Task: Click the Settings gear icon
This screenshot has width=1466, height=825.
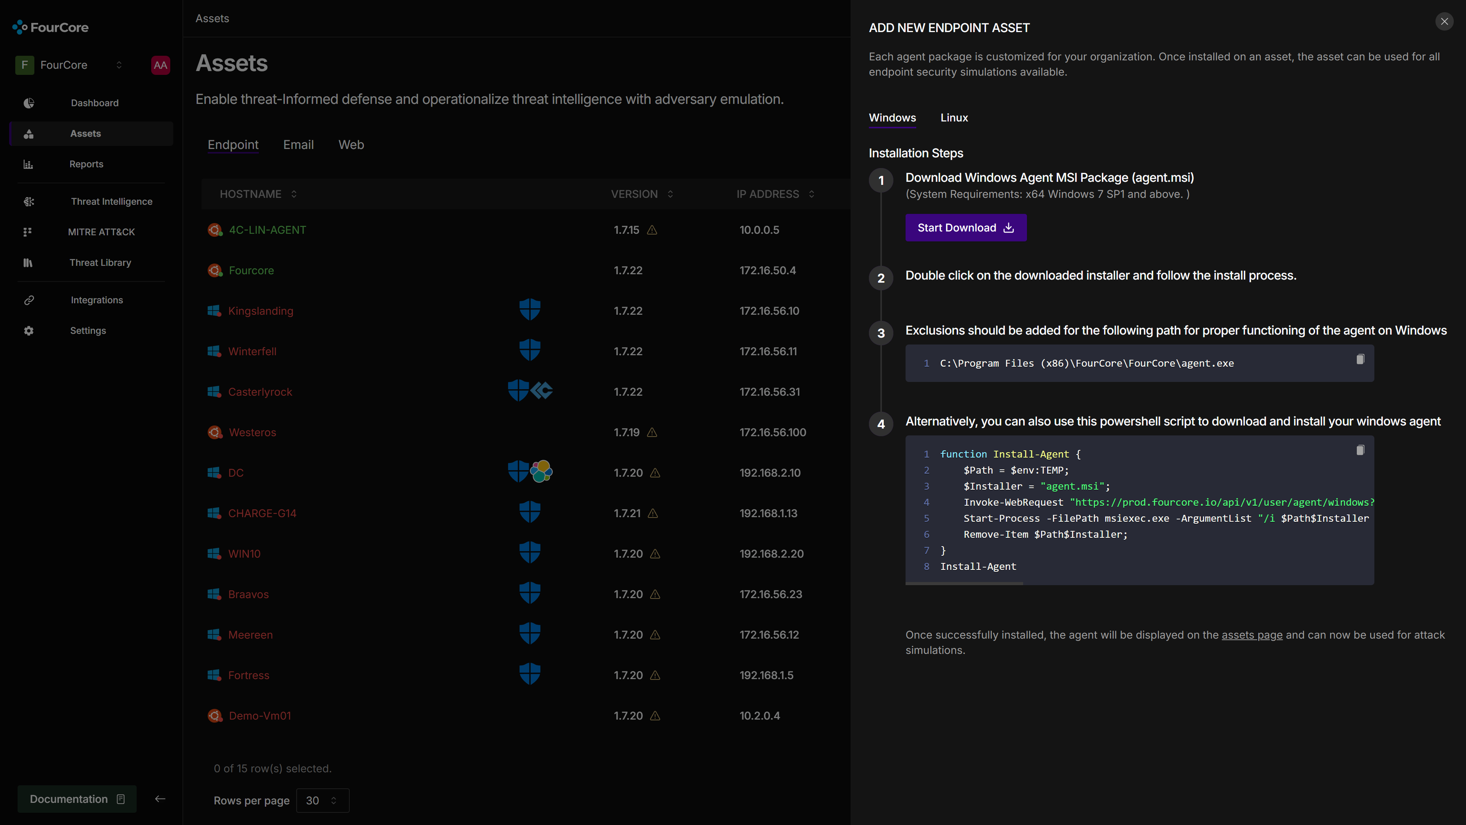Action: click(29, 331)
